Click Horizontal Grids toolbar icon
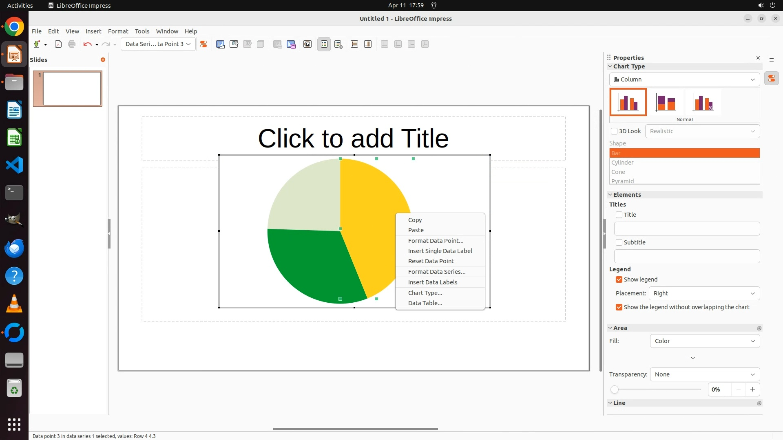This screenshot has width=783, height=440. coord(354,44)
